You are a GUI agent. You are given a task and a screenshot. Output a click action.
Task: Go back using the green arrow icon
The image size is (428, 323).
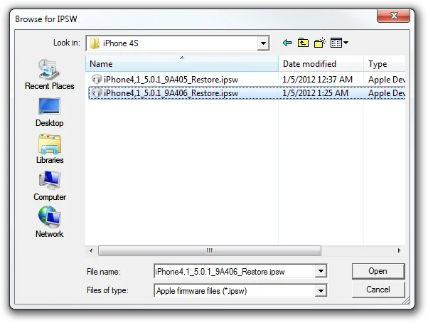(x=287, y=43)
